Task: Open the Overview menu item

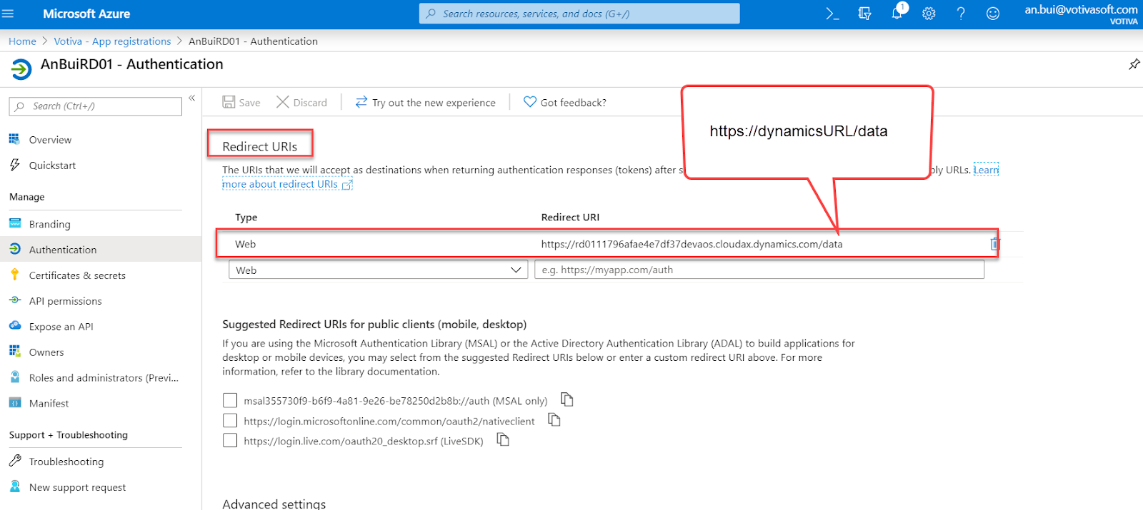Action: (50, 140)
